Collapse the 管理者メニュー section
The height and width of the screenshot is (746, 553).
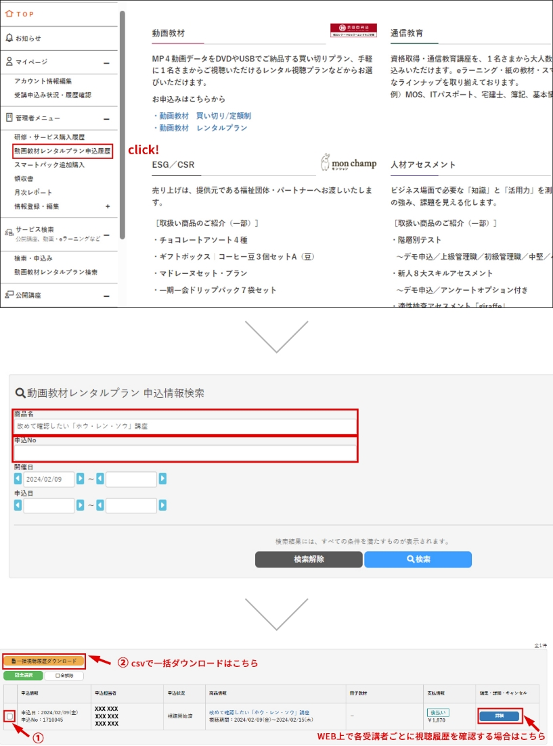pyautogui.click(x=106, y=119)
